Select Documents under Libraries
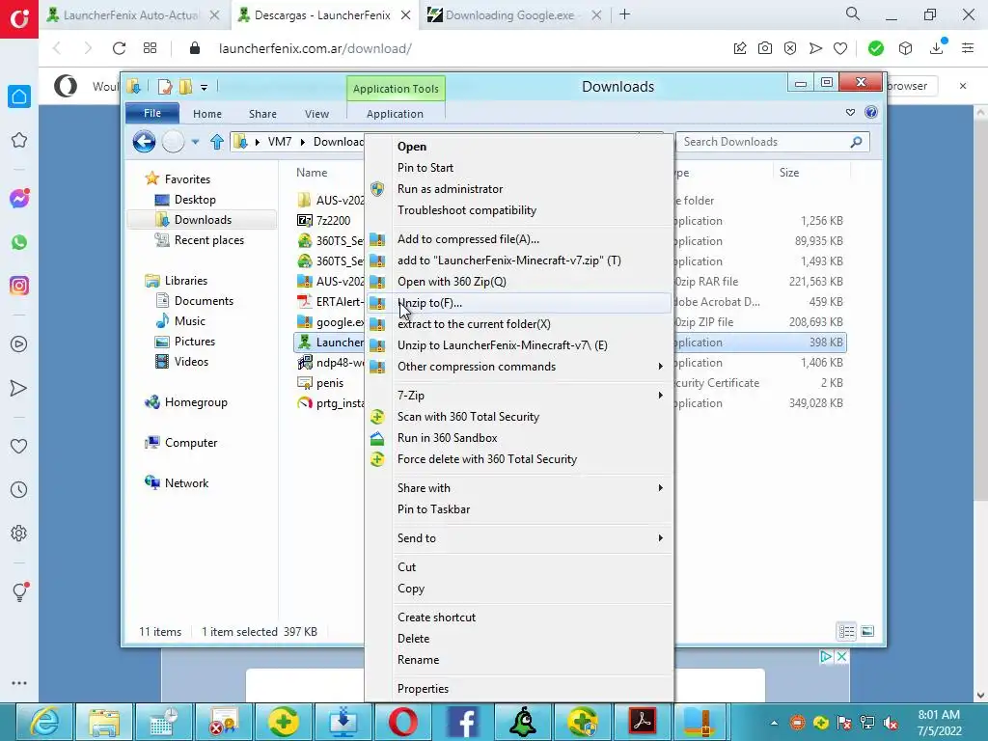 [204, 301]
